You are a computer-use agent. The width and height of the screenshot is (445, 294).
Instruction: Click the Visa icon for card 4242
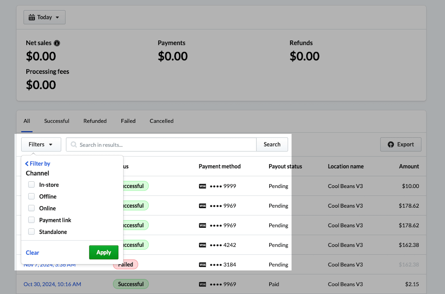click(202, 245)
